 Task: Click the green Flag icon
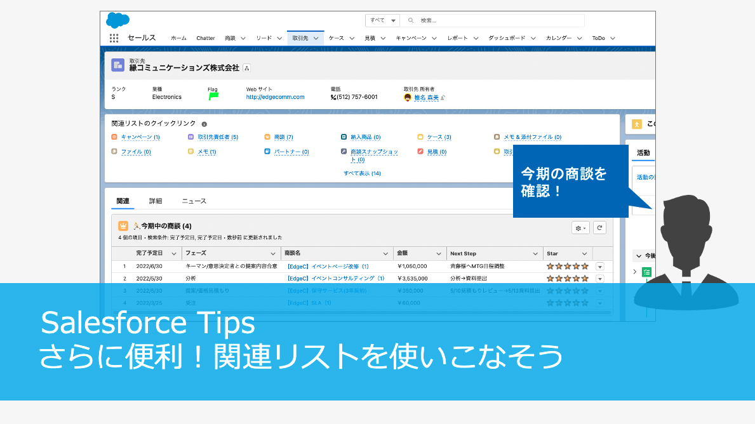[213, 96]
